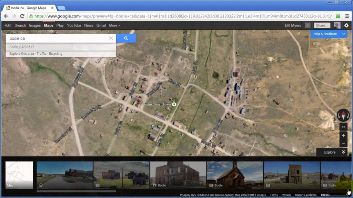The height and width of the screenshot is (198, 353).
Task: Open Google settings gear icon
Action: tap(346, 25)
